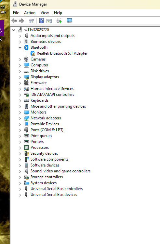
Task: Open Help via blue question mark icon
Action: click(x=41, y=21)
